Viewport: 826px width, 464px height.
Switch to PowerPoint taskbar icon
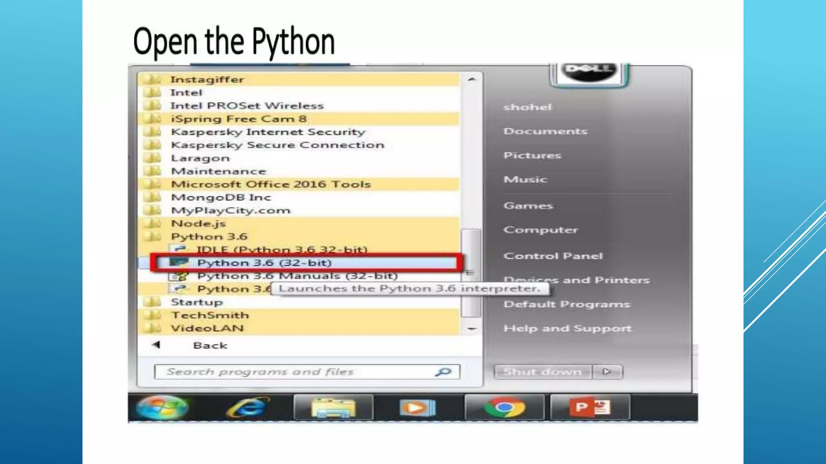(590, 408)
